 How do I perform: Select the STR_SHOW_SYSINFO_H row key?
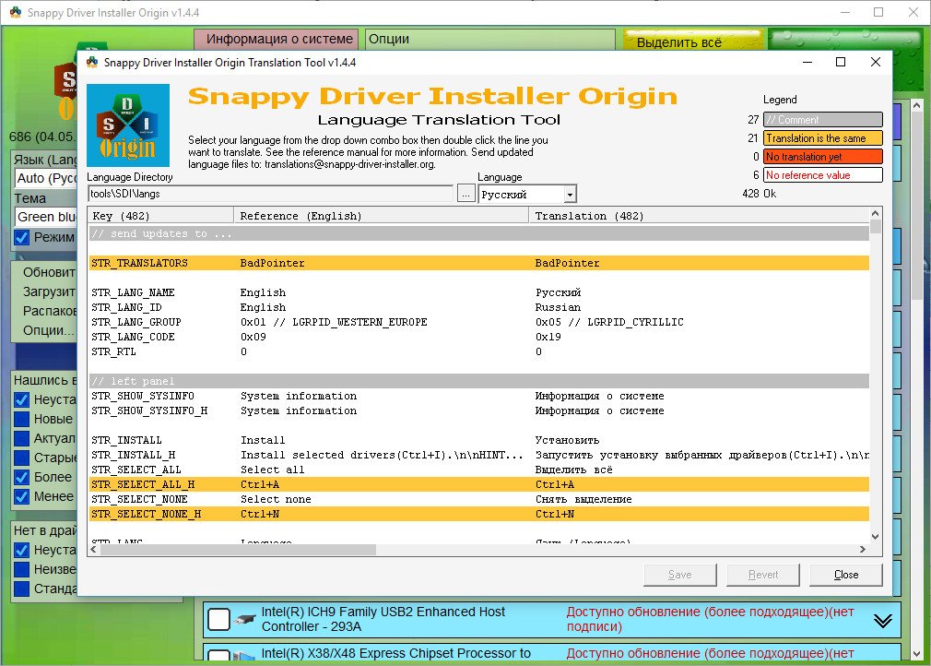point(149,411)
